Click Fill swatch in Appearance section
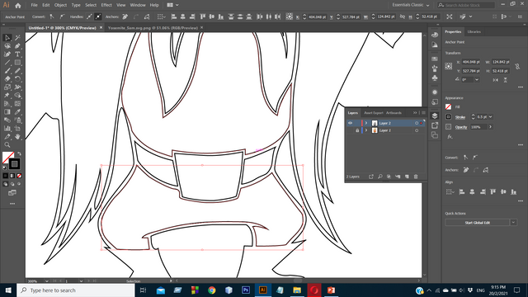 point(448,106)
